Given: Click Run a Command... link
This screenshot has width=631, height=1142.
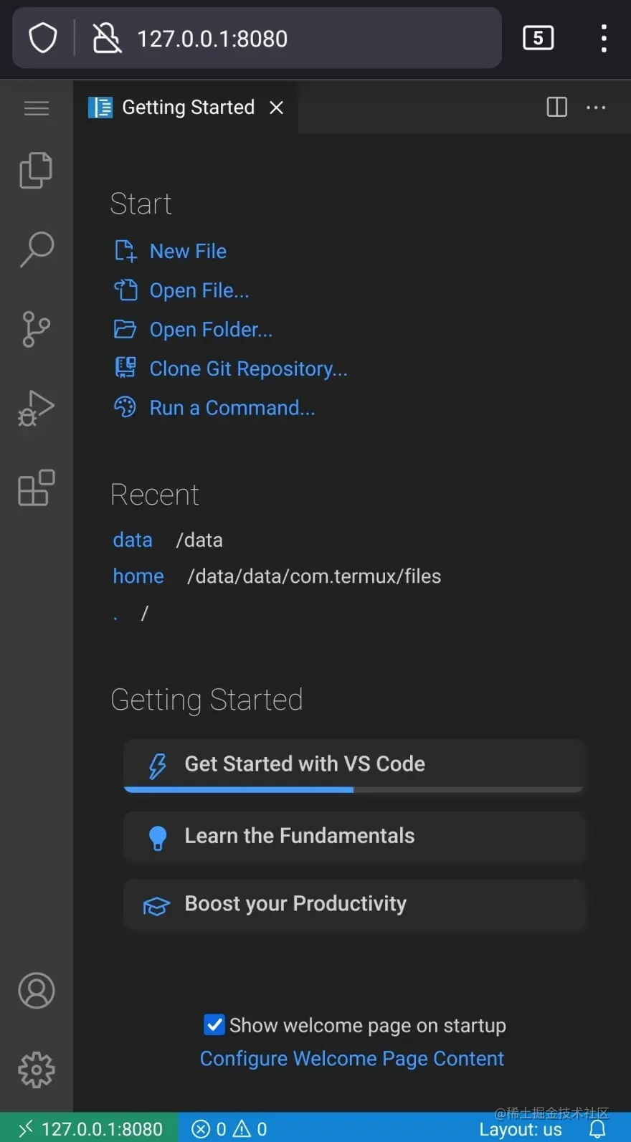Looking at the screenshot, I should pos(232,408).
